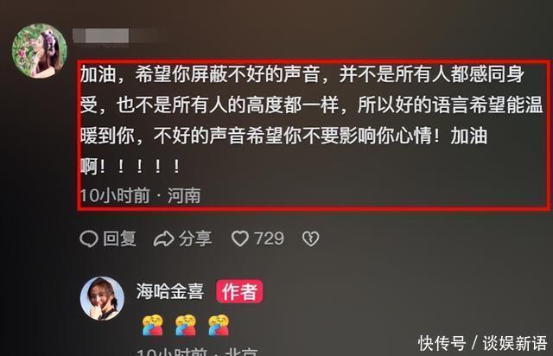The image size is (553, 356).
Task: Click the red 作者 badge
Action: coord(239,292)
